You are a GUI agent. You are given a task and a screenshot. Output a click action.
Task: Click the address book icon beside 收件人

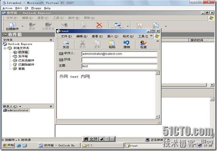61,53
